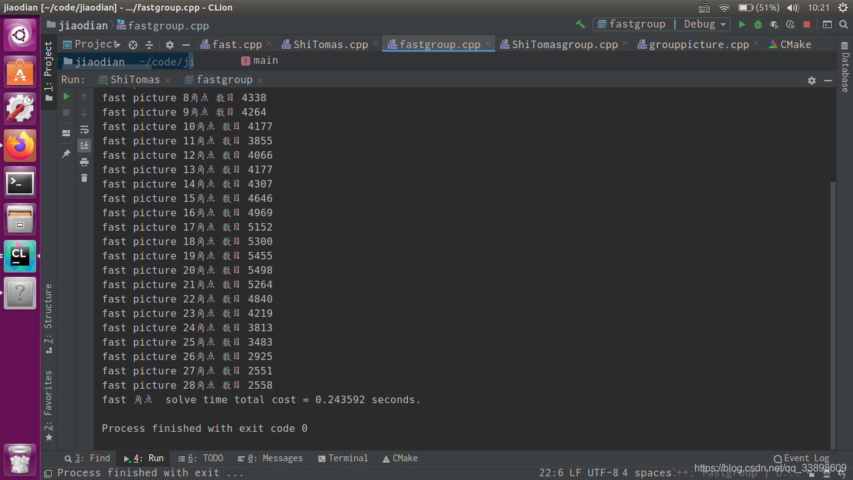Open the 0: Messages tool window
853x480 pixels.
point(270,459)
